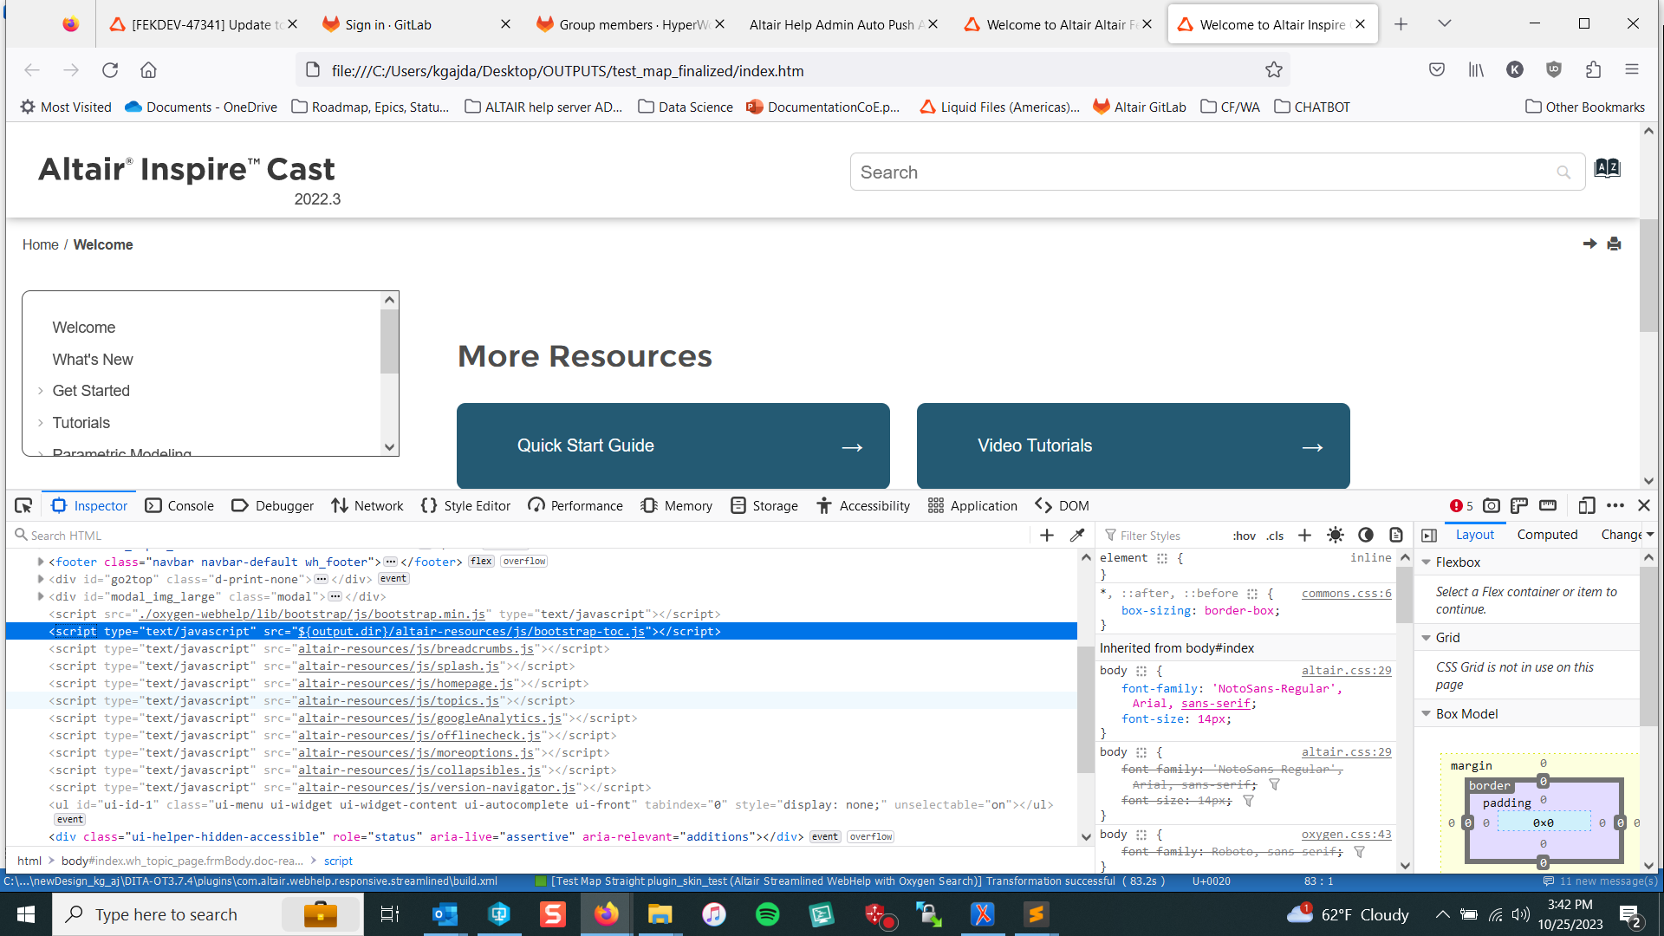Expand the div go2top node
This screenshot has height=936, width=1664.
(41, 579)
